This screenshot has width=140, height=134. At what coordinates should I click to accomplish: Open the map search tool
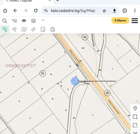[5, 21]
